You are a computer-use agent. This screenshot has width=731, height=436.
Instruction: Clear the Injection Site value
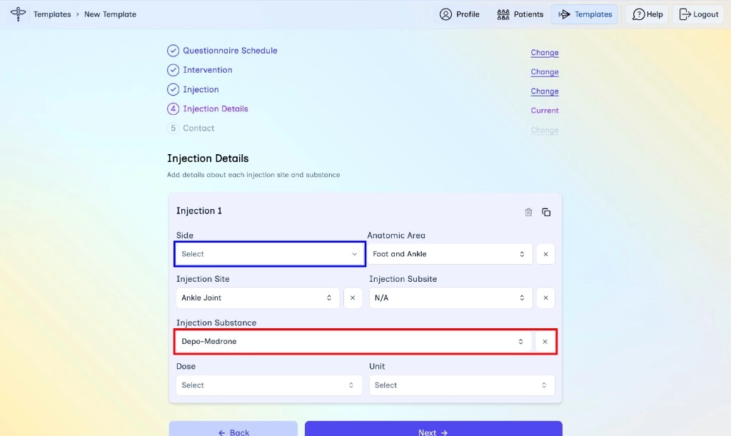click(353, 298)
